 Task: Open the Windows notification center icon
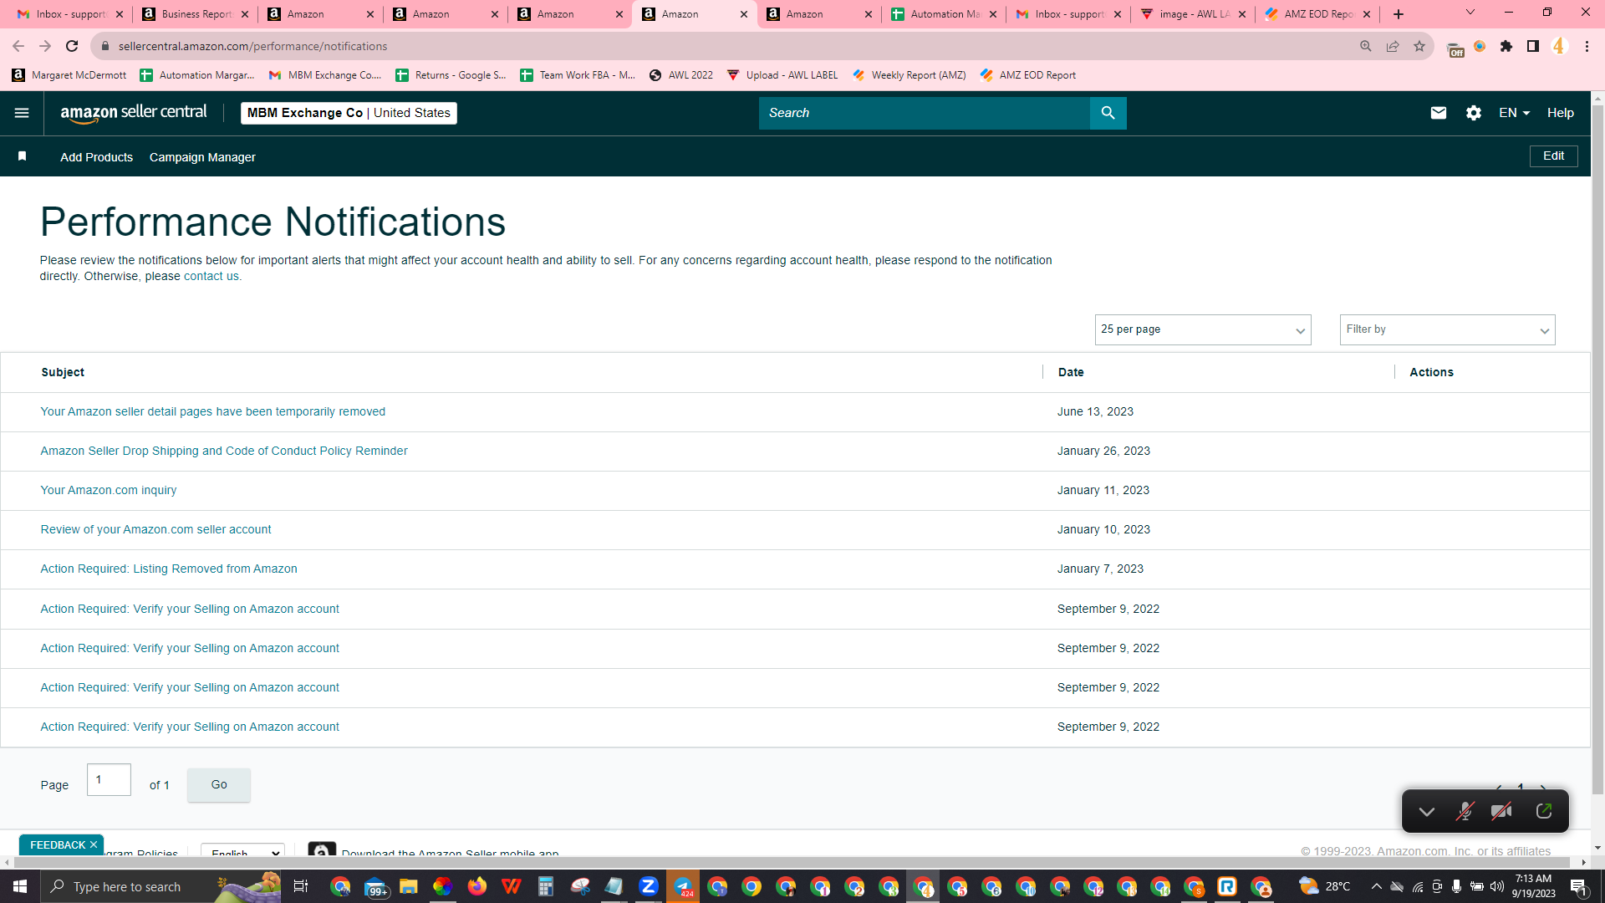point(1578,886)
